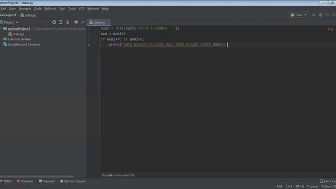Viewport: 336px width, 189px height.
Task: Open the VCS menu
Action: [81, 8]
